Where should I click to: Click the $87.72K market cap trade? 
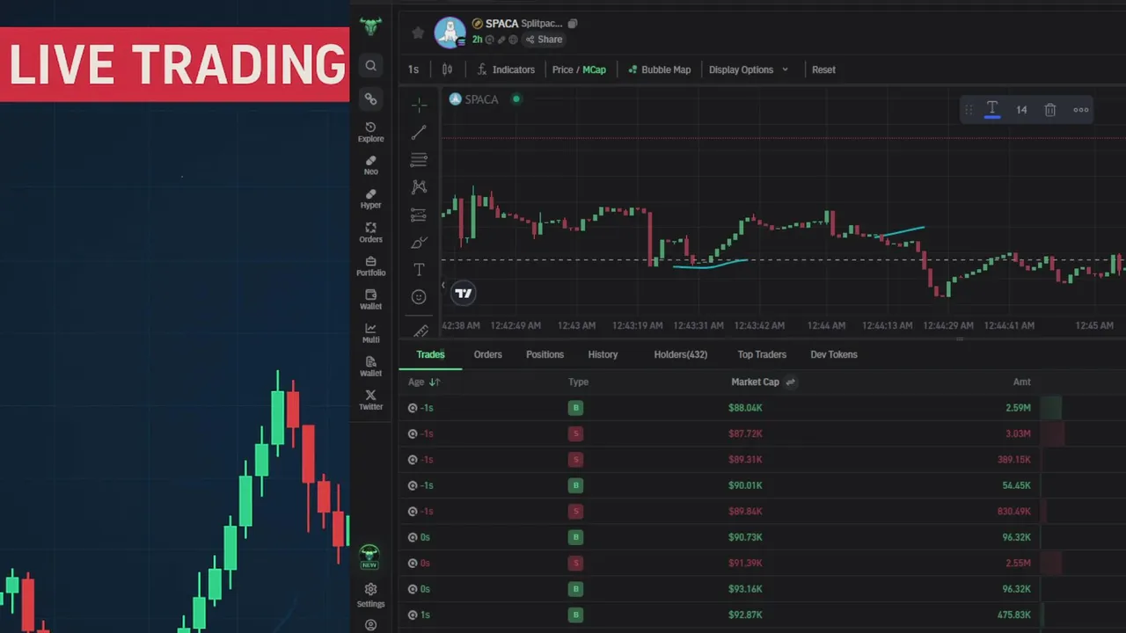coord(745,433)
